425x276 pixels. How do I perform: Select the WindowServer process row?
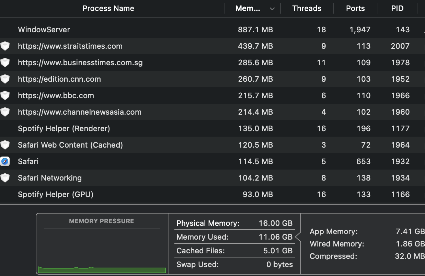click(x=213, y=30)
